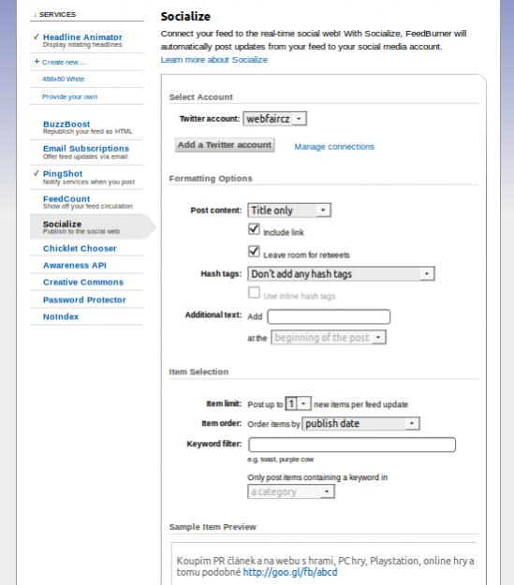Focus the Additional text input field
The width and height of the screenshot is (514, 585).
329,316
